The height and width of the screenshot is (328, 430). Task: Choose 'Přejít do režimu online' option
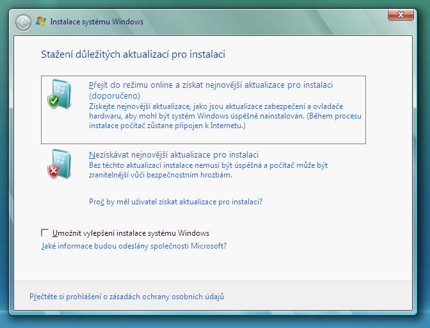point(203,110)
